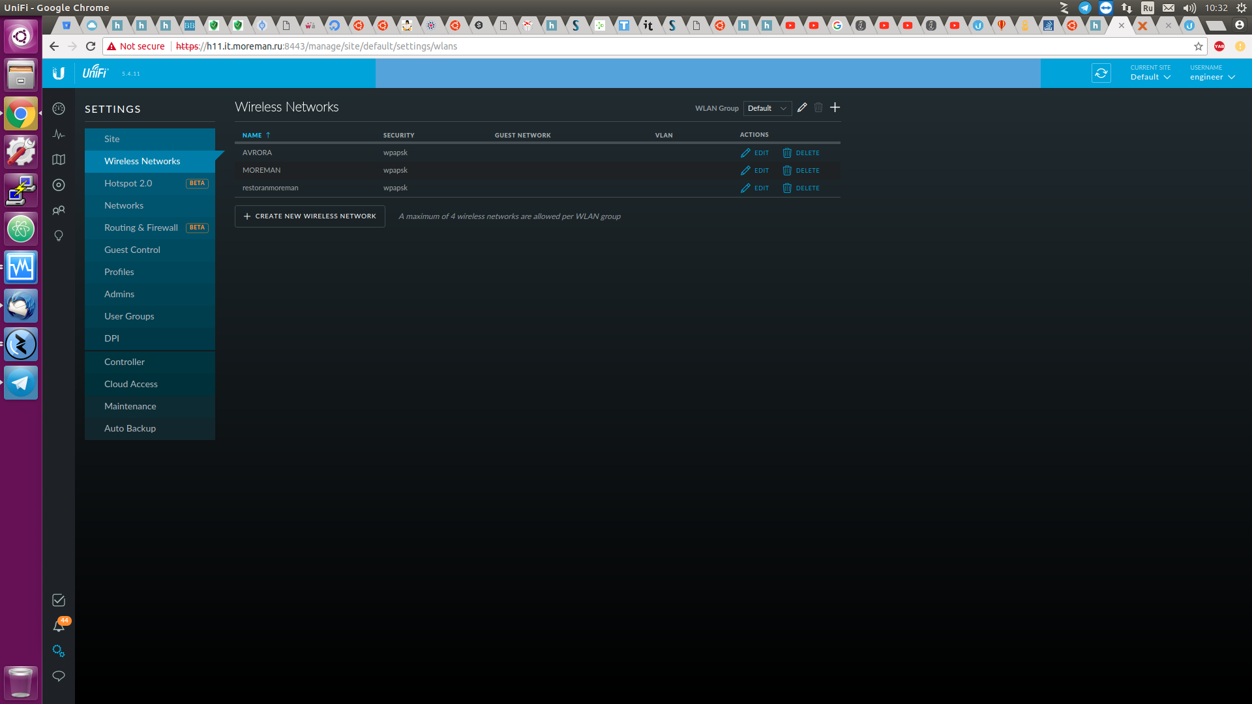
Task: Open the Dashboard icon in UniFi sidebar
Action: pos(59,109)
